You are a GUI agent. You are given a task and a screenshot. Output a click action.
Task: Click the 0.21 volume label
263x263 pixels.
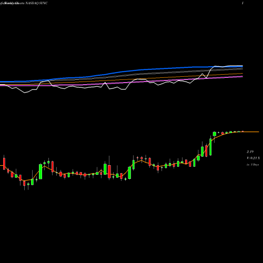click(254, 158)
